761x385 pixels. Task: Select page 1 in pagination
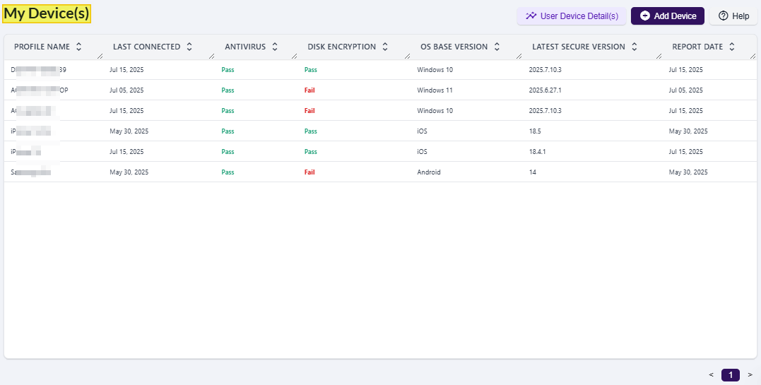[x=731, y=375]
